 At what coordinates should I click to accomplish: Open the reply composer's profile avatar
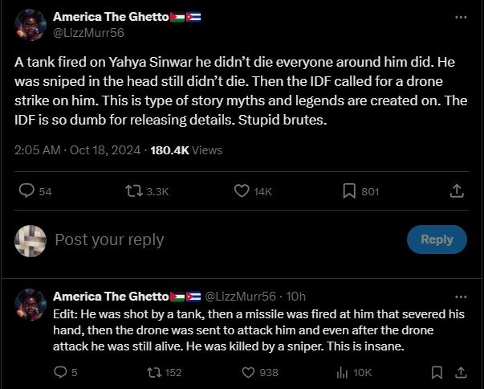click(x=31, y=240)
